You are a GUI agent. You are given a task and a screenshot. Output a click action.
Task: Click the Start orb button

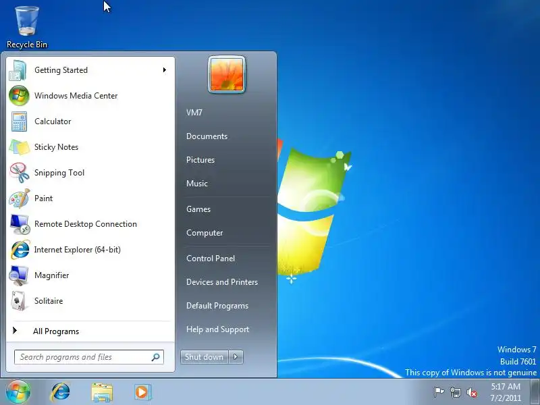click(x=18, y=391)
